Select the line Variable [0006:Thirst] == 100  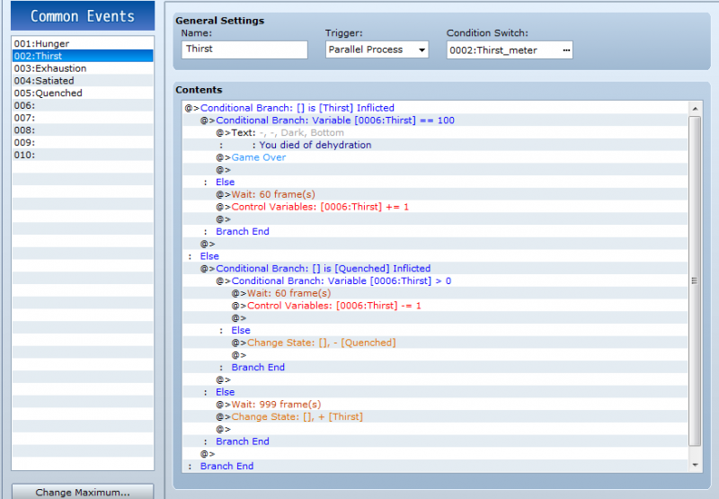435,120
